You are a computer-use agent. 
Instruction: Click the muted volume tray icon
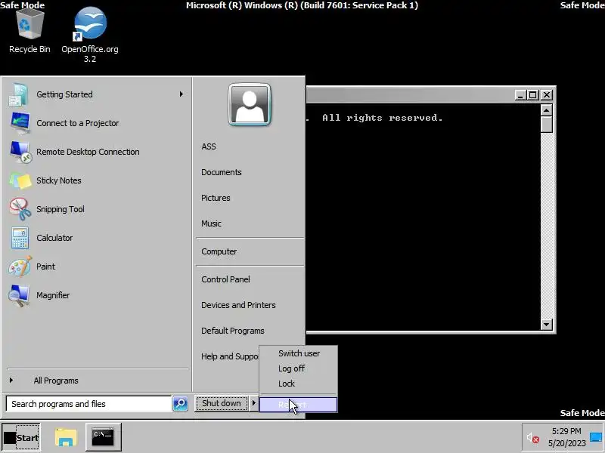(x=533, y=438)
